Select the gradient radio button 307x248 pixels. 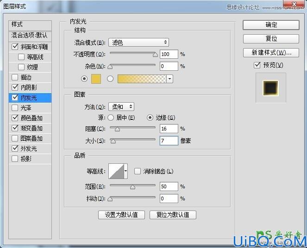tap(110, 79)
